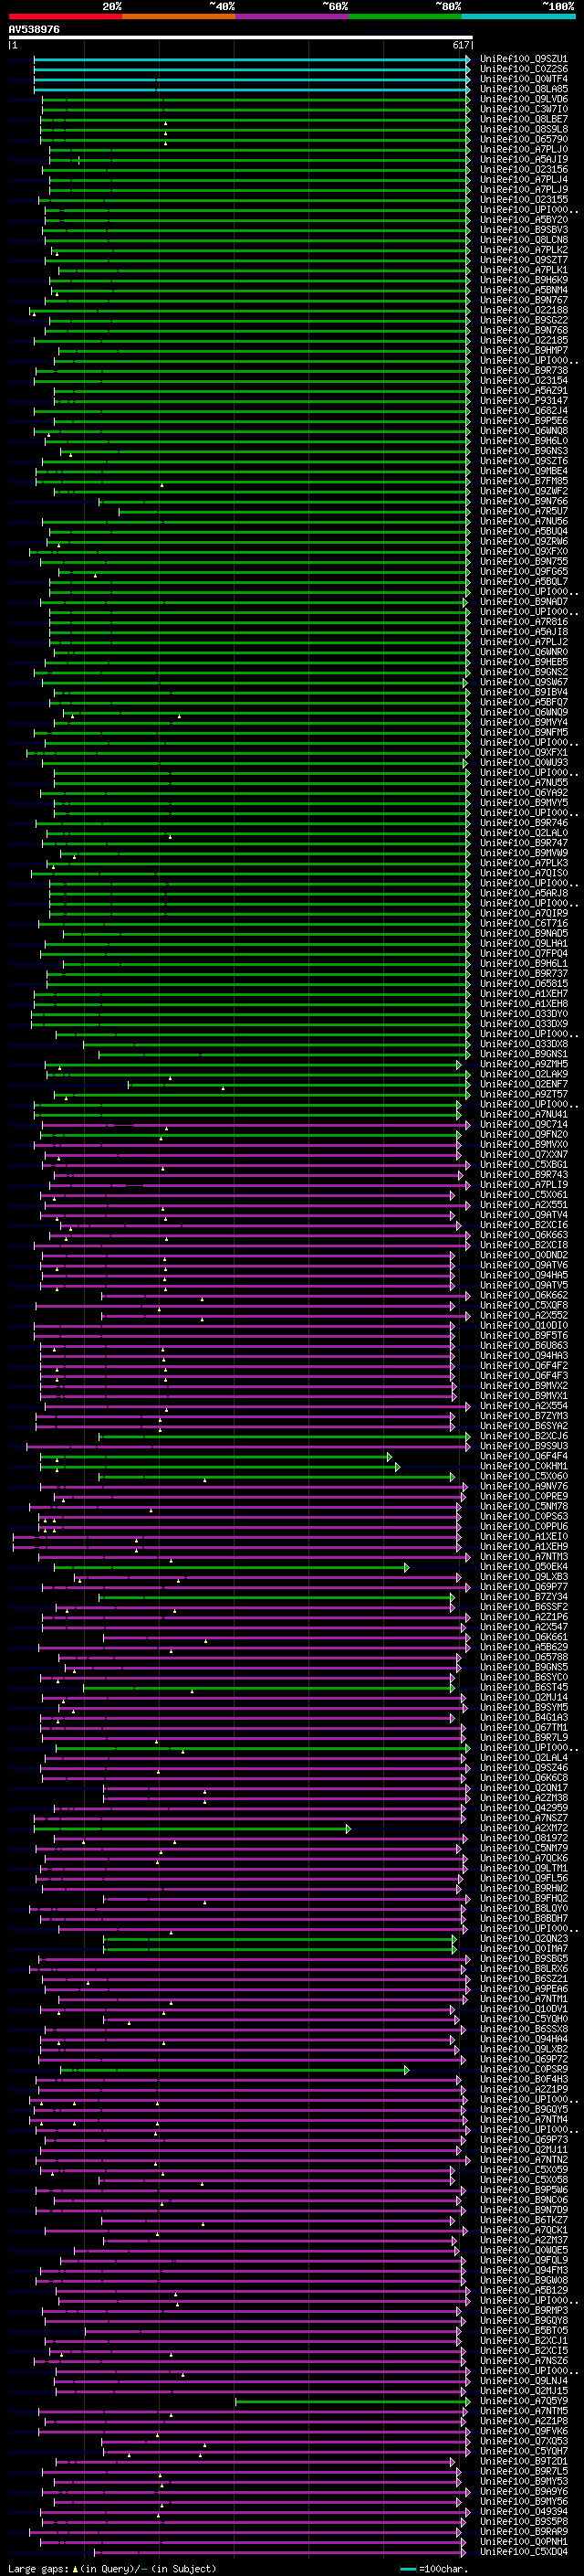
Task: Select label UniRef100_Q0WQE5
Action: (523, 2251)
